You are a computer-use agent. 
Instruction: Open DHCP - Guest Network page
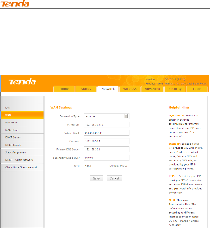click(x=22, y=160)
